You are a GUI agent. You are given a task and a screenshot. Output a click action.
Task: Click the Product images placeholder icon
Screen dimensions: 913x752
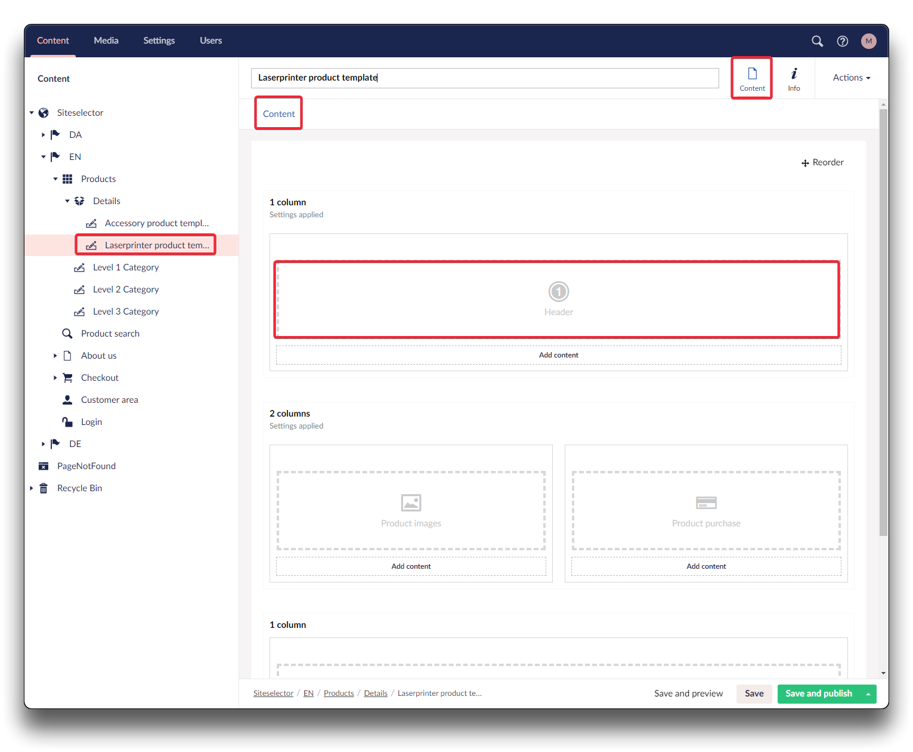411,503
